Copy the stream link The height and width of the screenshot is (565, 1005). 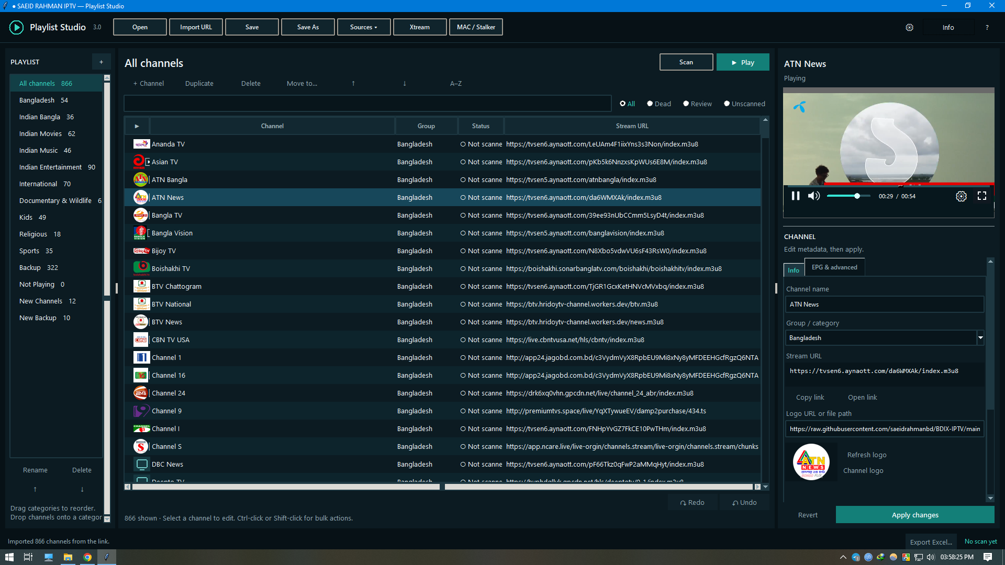point(810,397)
